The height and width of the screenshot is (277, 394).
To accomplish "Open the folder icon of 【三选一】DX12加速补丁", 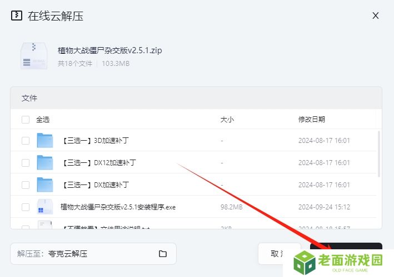I will 44,162.
